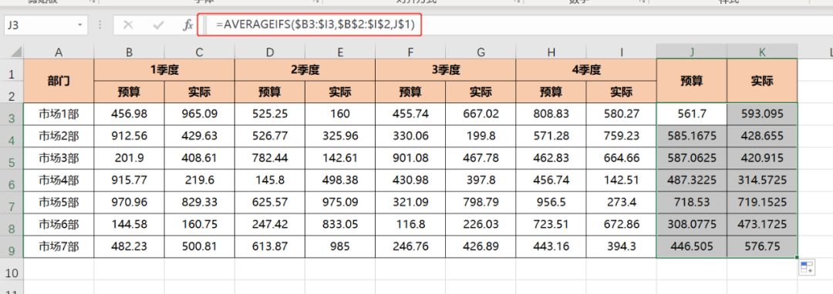Select column F header

pos(410,52)
